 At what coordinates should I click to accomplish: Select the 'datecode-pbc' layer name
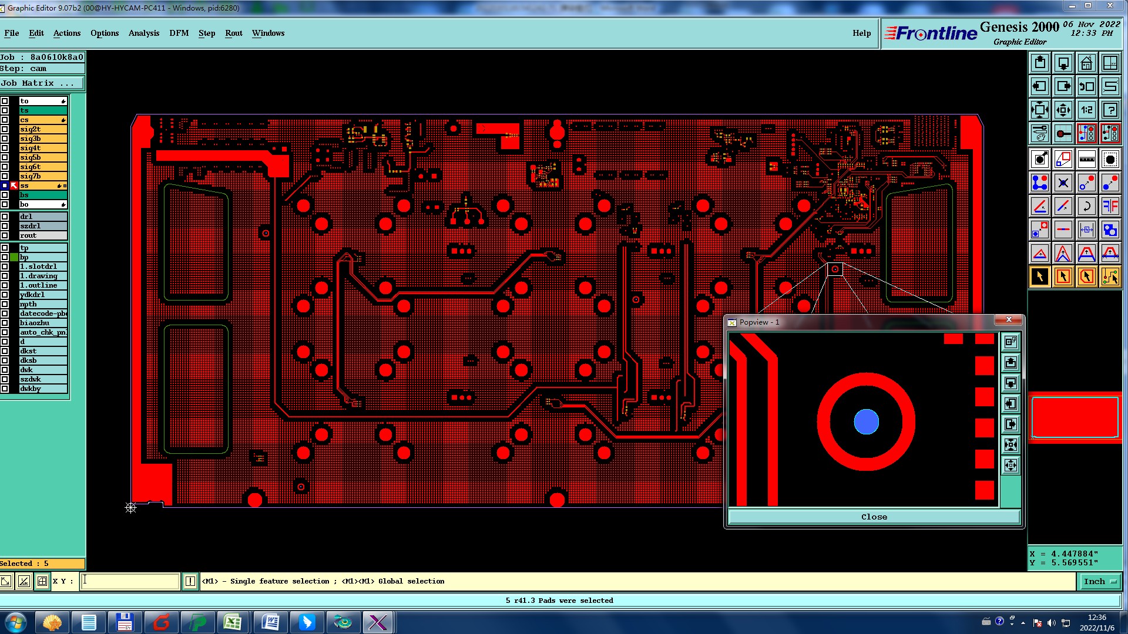(43, 313)
